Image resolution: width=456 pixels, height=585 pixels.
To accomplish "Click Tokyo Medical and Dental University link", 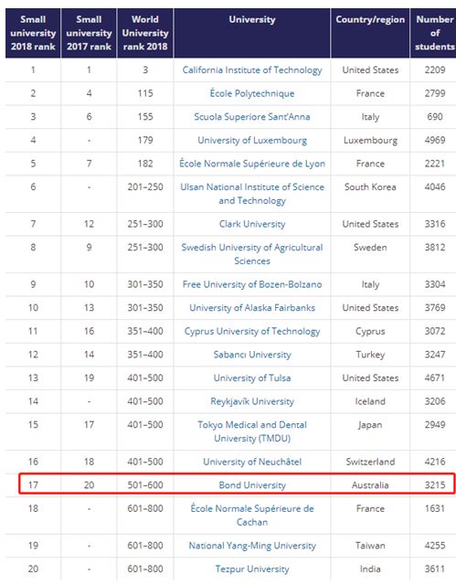I will pyautogui.click(x=252, y=431).
